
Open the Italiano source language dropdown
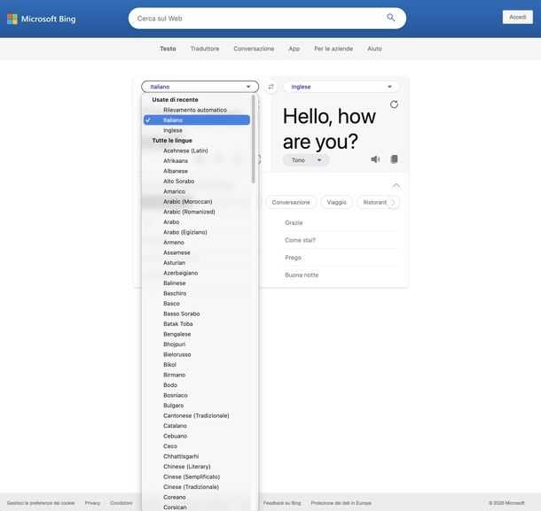pyautogui.click(x=200, y=87)
